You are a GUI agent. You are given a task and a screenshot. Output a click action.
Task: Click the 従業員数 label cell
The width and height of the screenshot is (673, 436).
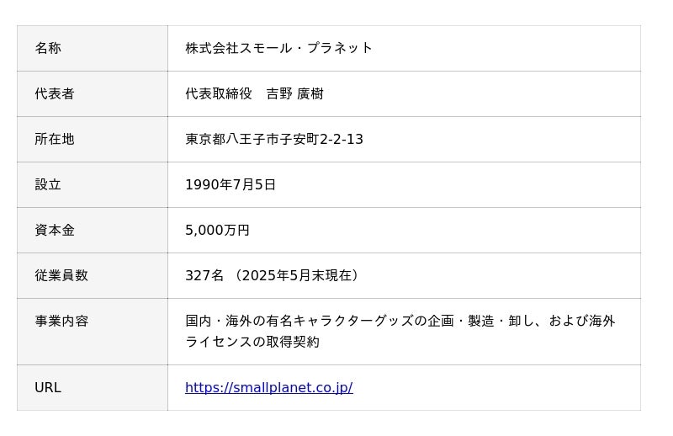click(61, 275)
